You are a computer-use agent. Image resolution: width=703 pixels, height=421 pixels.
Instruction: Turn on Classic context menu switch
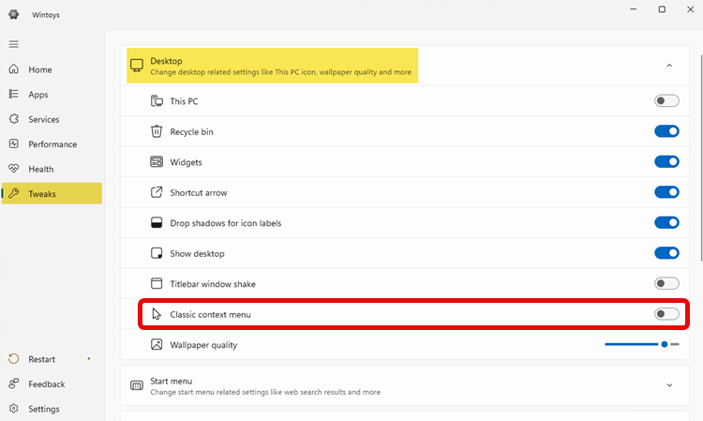666,314
